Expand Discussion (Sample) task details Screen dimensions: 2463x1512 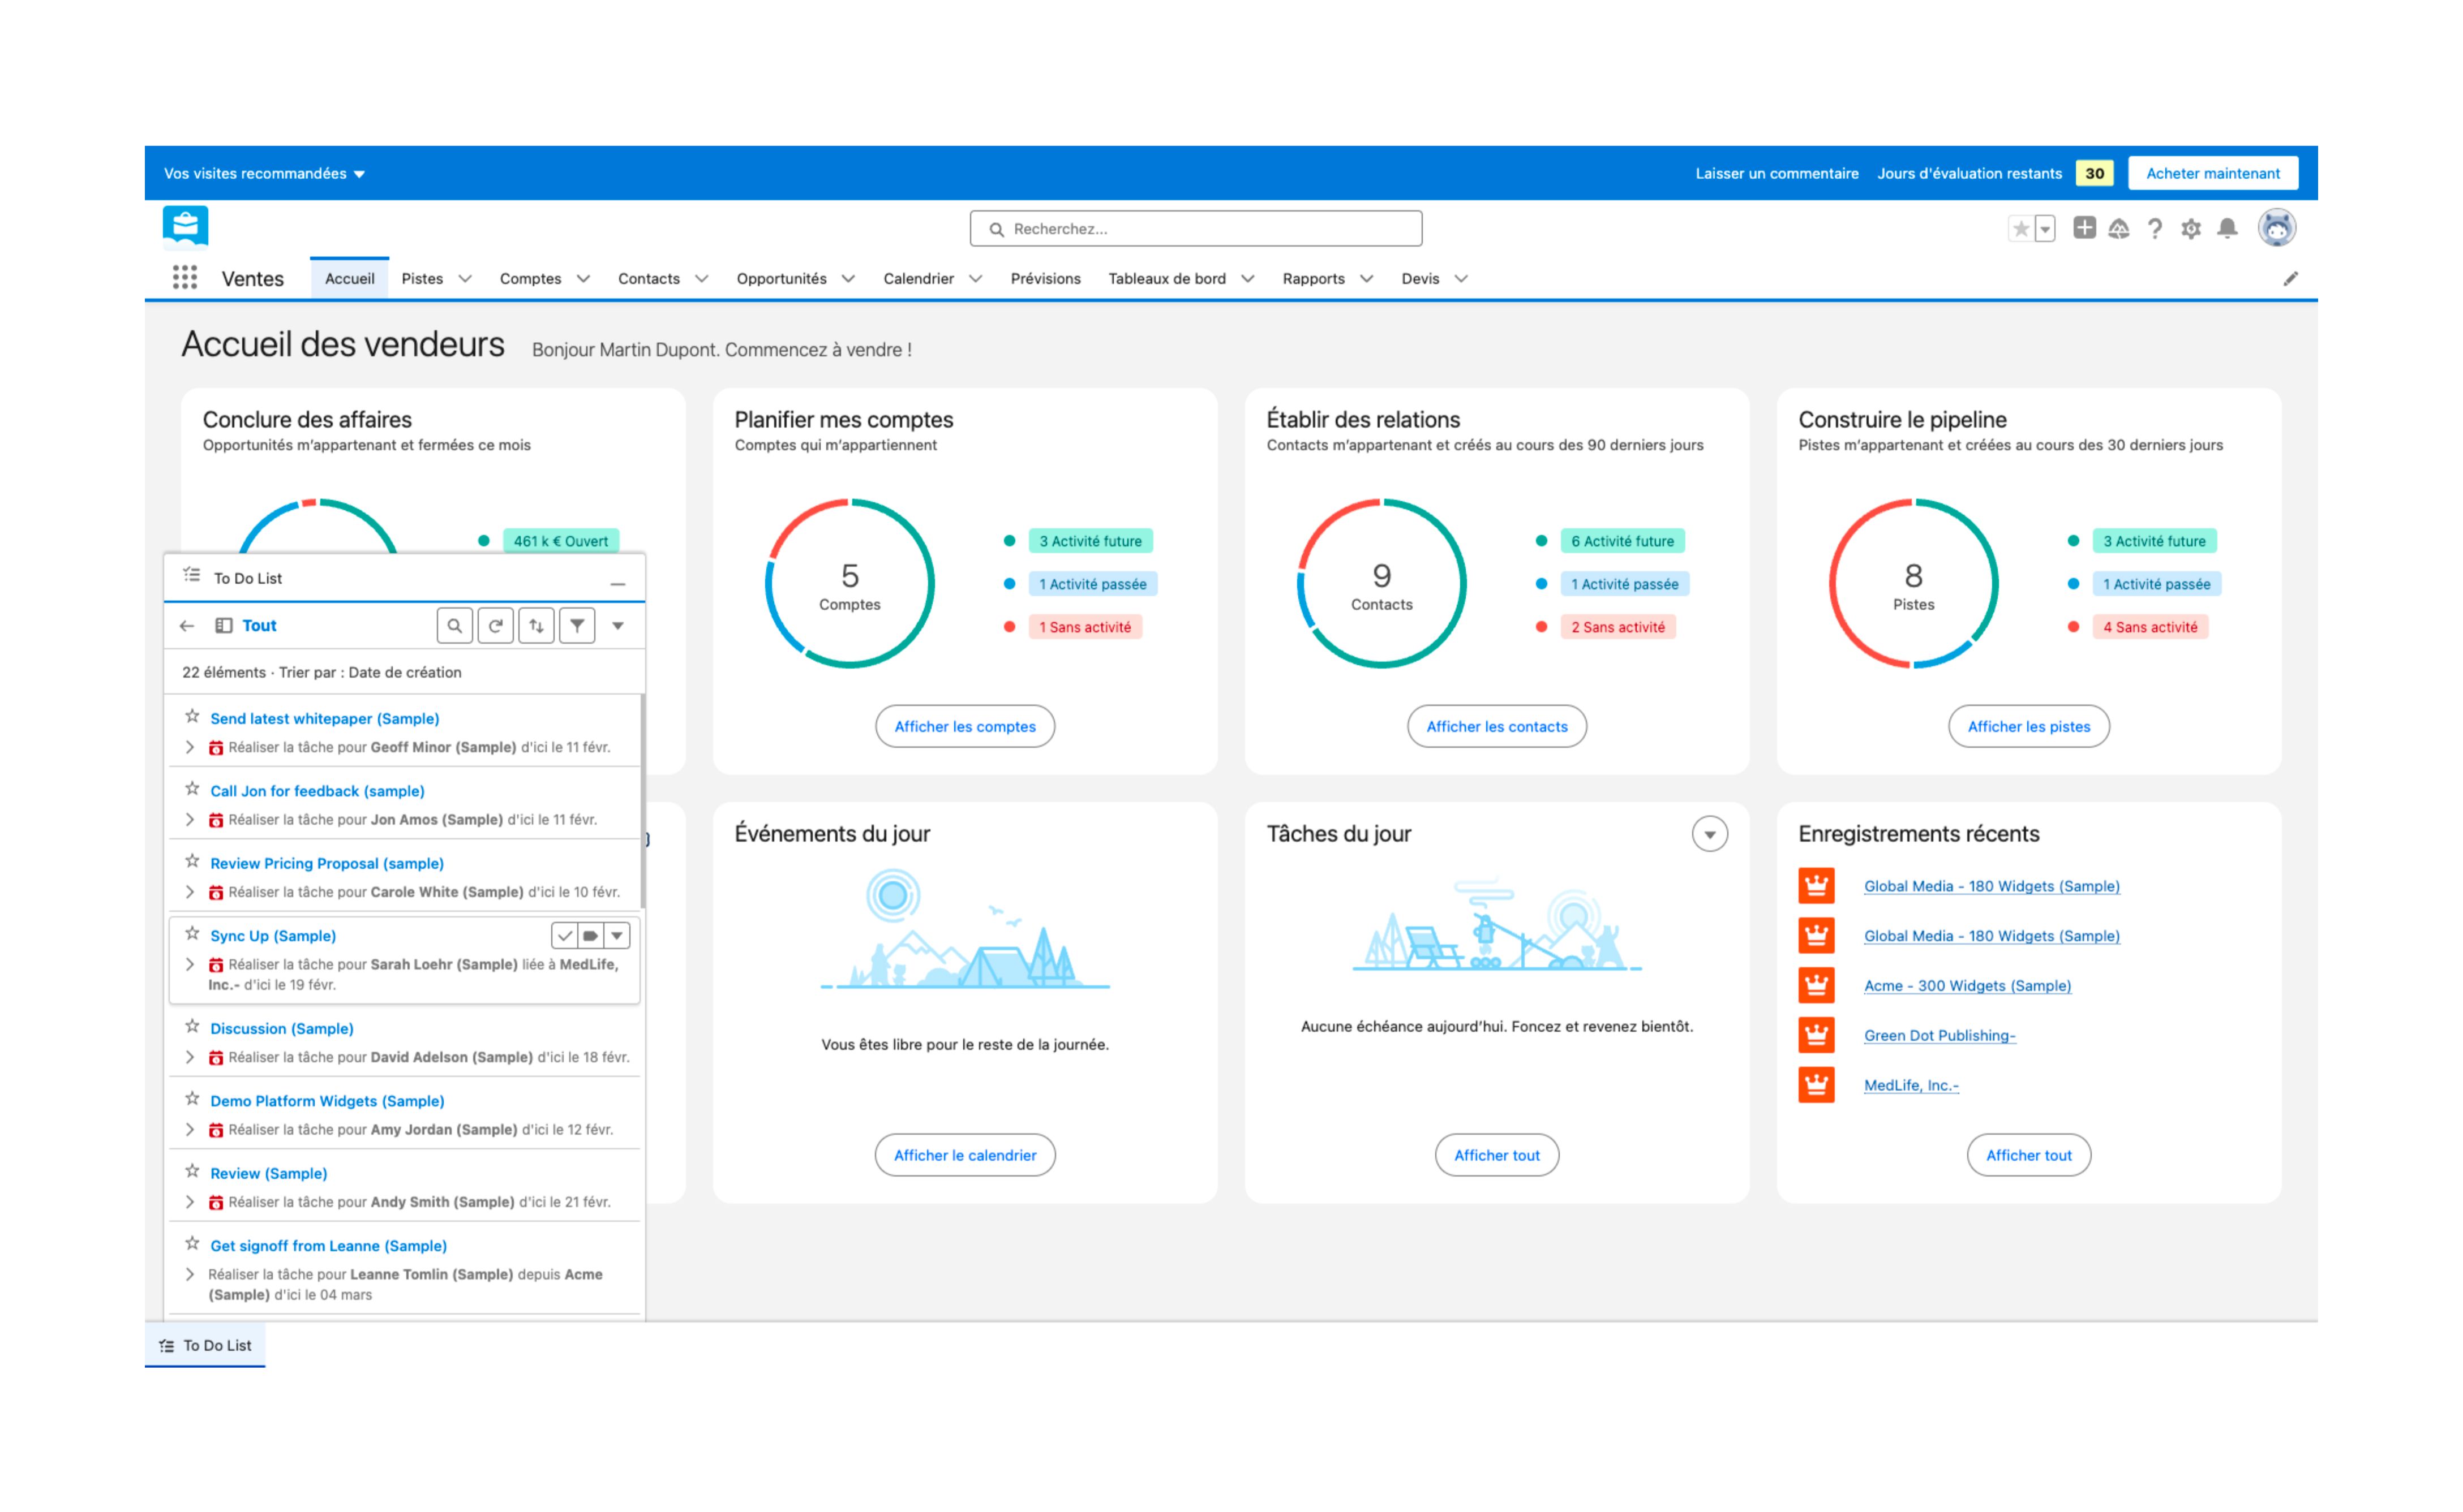[189, 1057]
